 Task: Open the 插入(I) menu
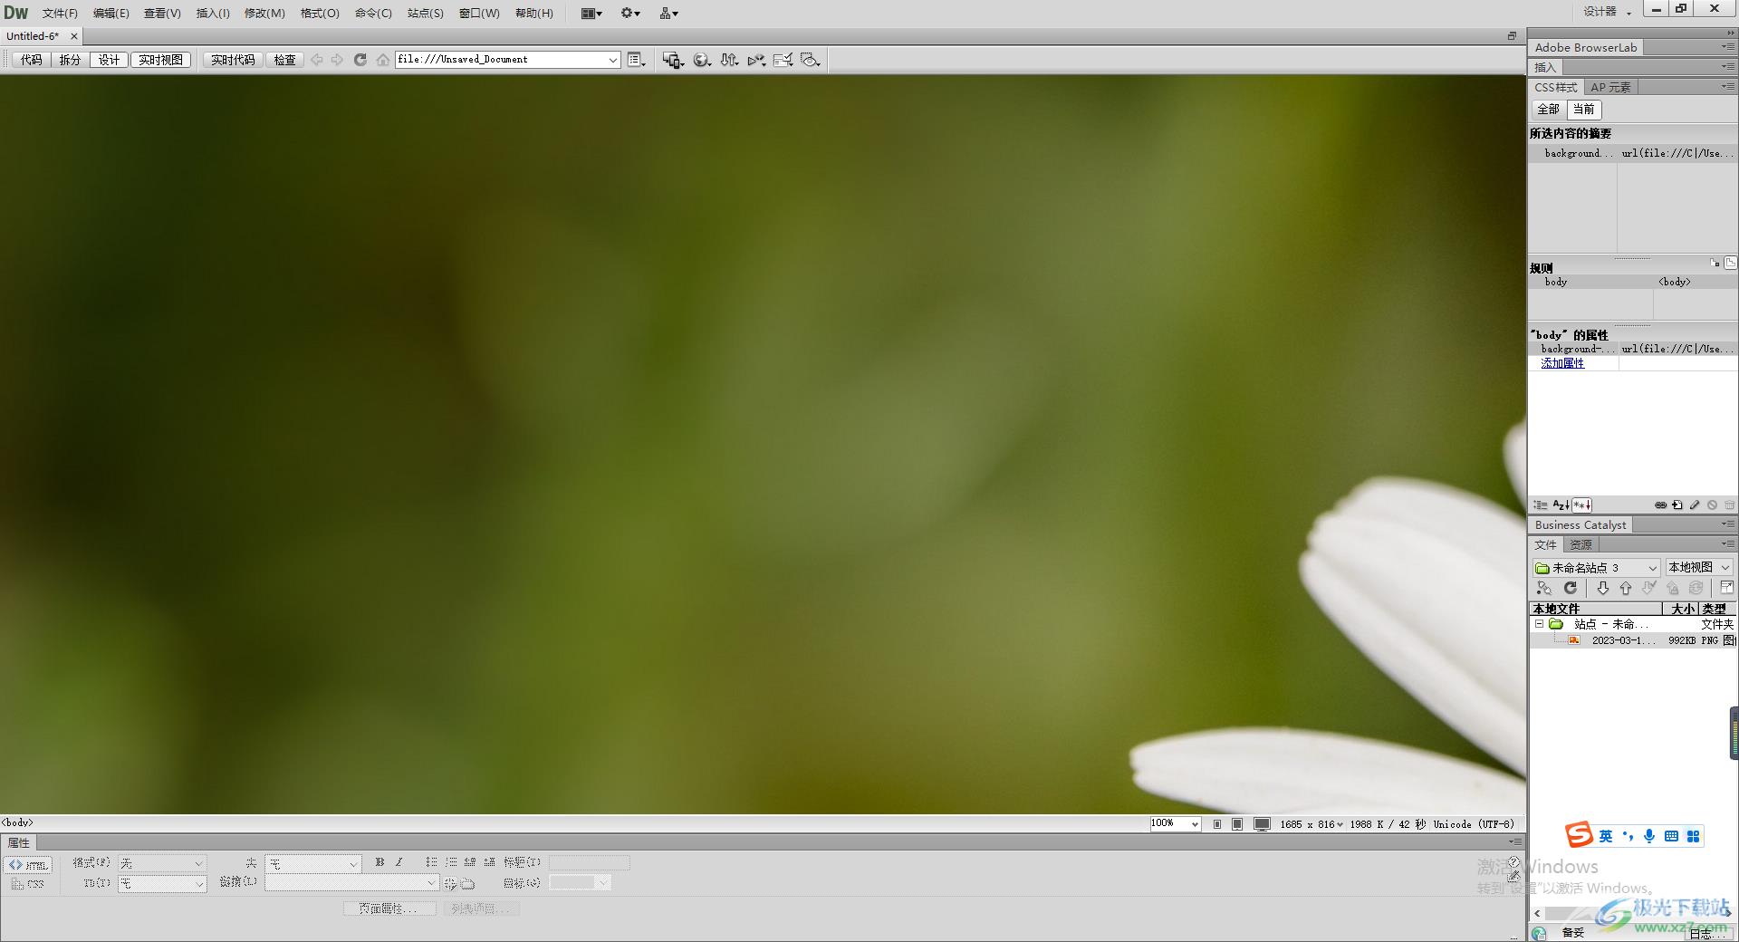pos(213,13)
